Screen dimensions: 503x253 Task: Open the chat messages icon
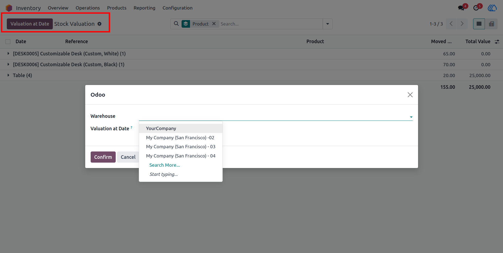tap(461, 8)
